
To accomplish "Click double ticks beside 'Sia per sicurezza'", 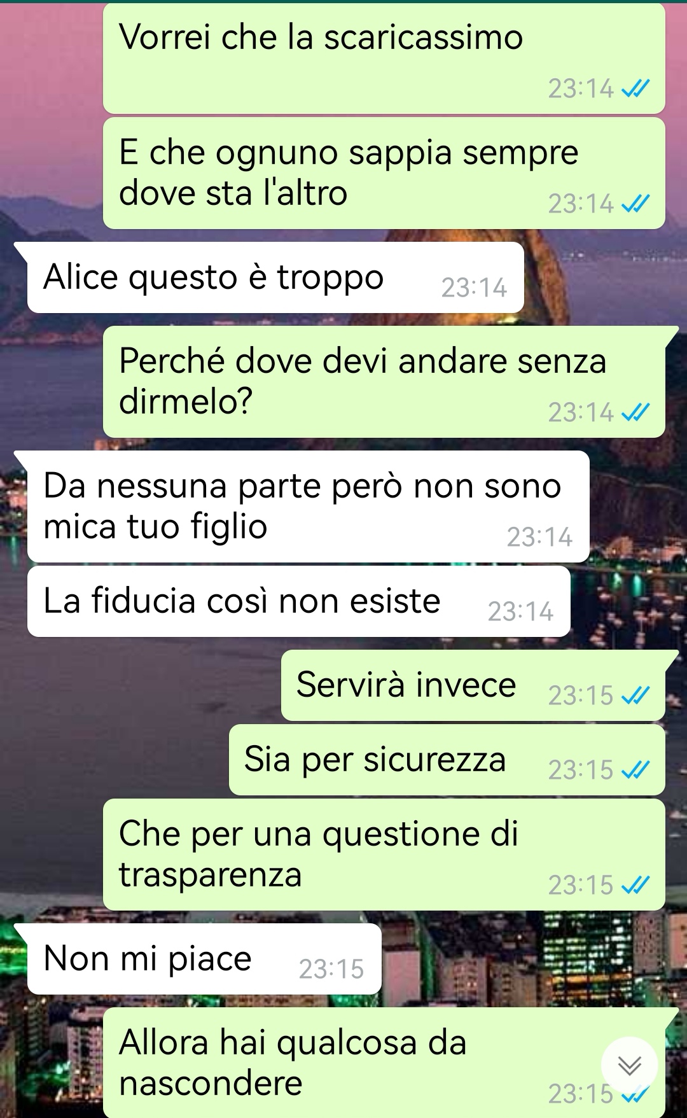I will pos(635,770).
